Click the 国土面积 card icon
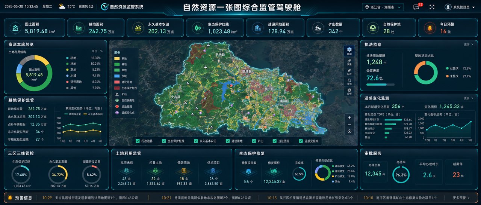 tap(15, 28)
